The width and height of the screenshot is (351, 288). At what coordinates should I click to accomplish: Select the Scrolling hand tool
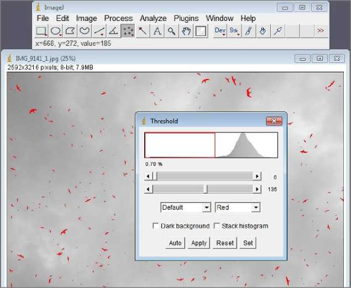click(186, 31)
